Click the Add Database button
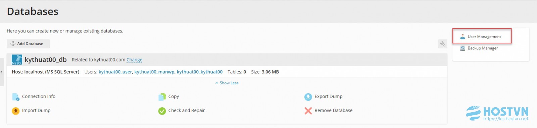The width and height of the screenshot is (537, 128). pyautogui.click(x=28, y=44)
